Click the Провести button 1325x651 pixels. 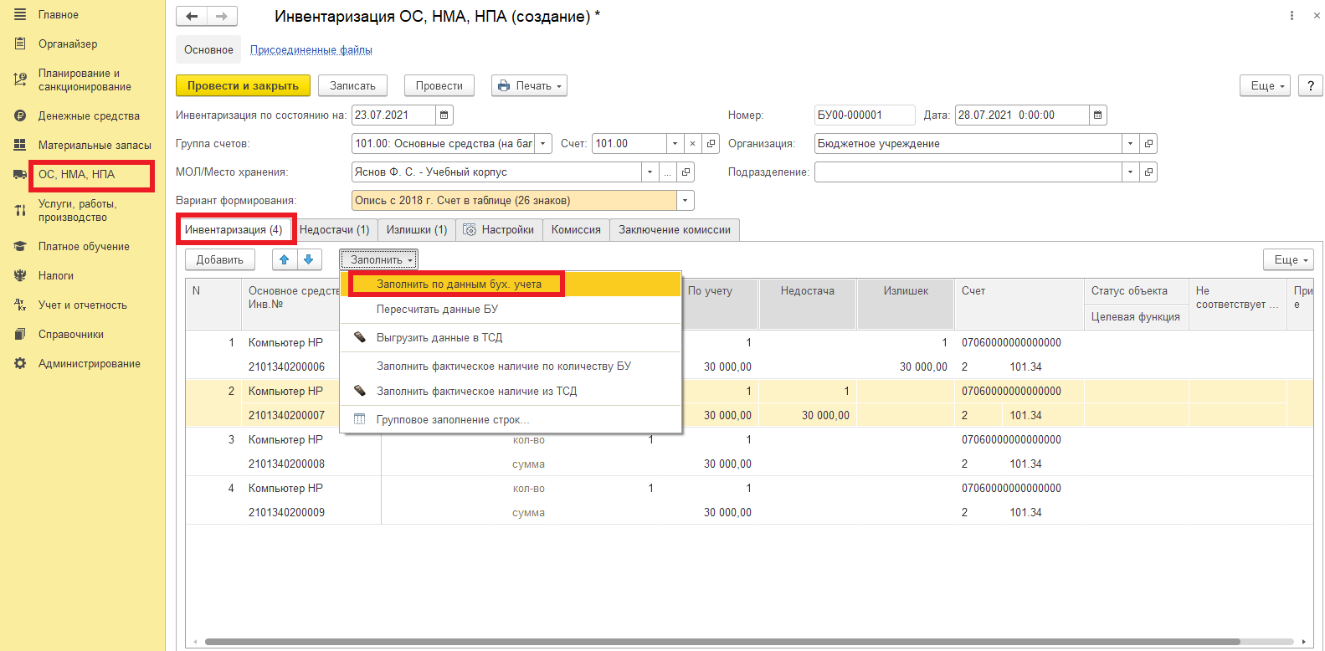point(439,85)
